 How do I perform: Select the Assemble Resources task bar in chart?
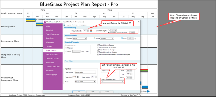coord(31,20)
